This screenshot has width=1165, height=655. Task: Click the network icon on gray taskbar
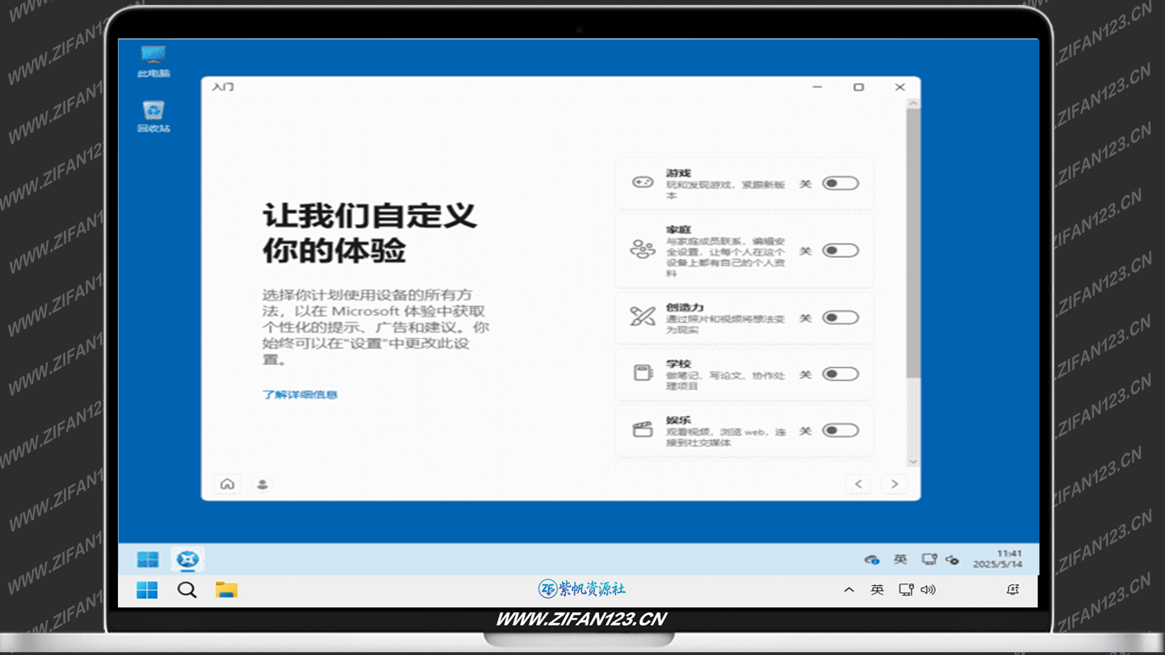click(906, 590)
